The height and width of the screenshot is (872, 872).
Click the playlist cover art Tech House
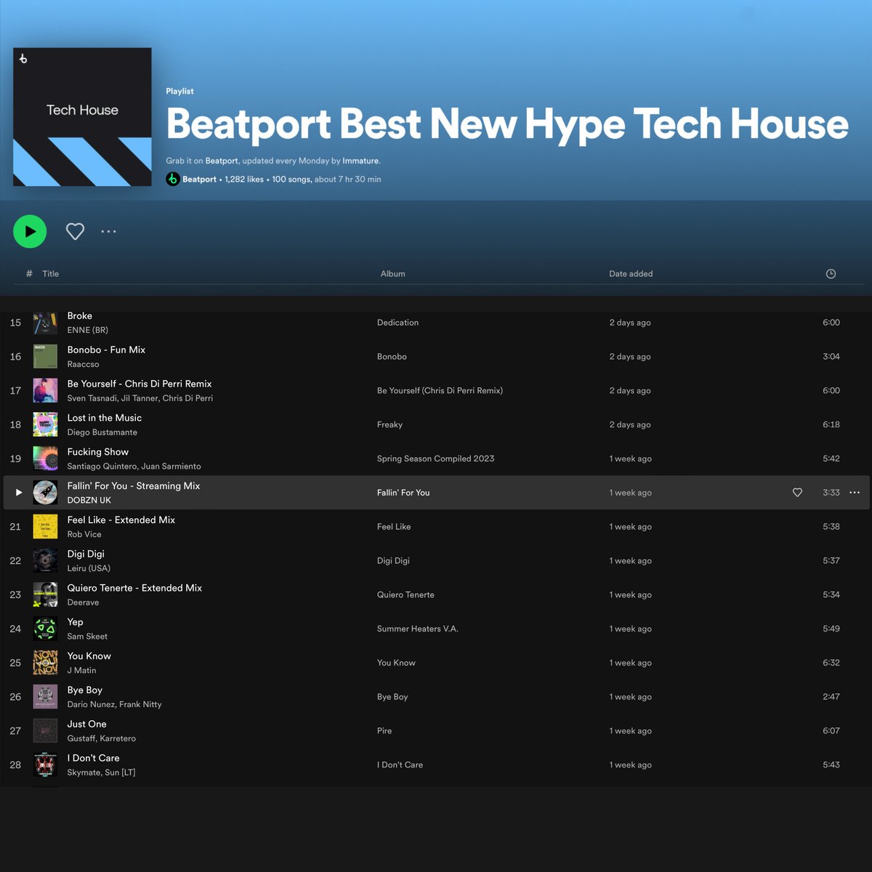click(x=82, y=117)
